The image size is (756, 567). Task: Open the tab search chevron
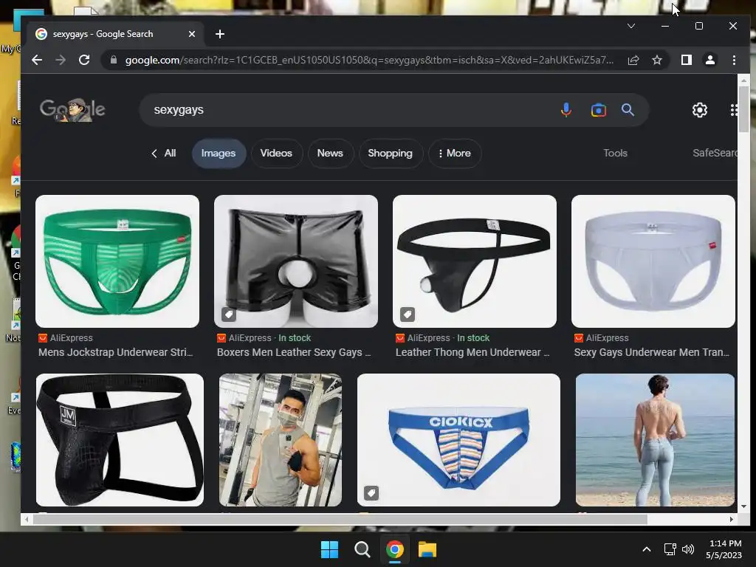tap(631, 26)
